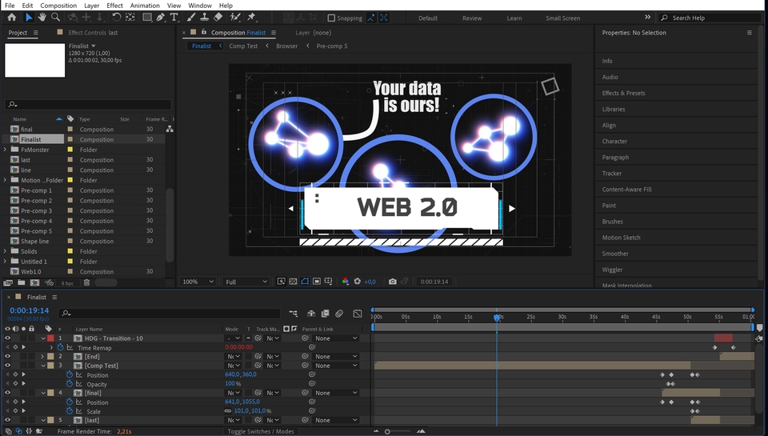Expand the FxMonster folder
The width and height of the screenshot is (768, 436).
click(5, 150)
